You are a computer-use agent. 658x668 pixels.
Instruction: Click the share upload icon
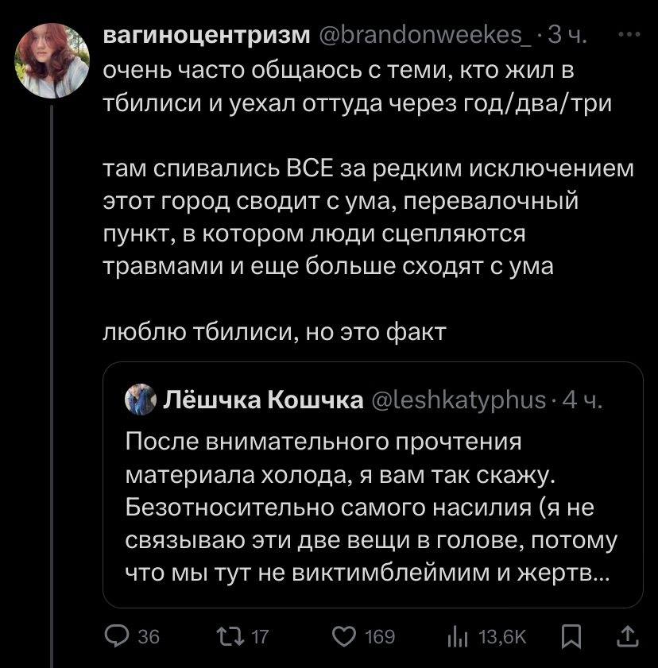point(626,635)
